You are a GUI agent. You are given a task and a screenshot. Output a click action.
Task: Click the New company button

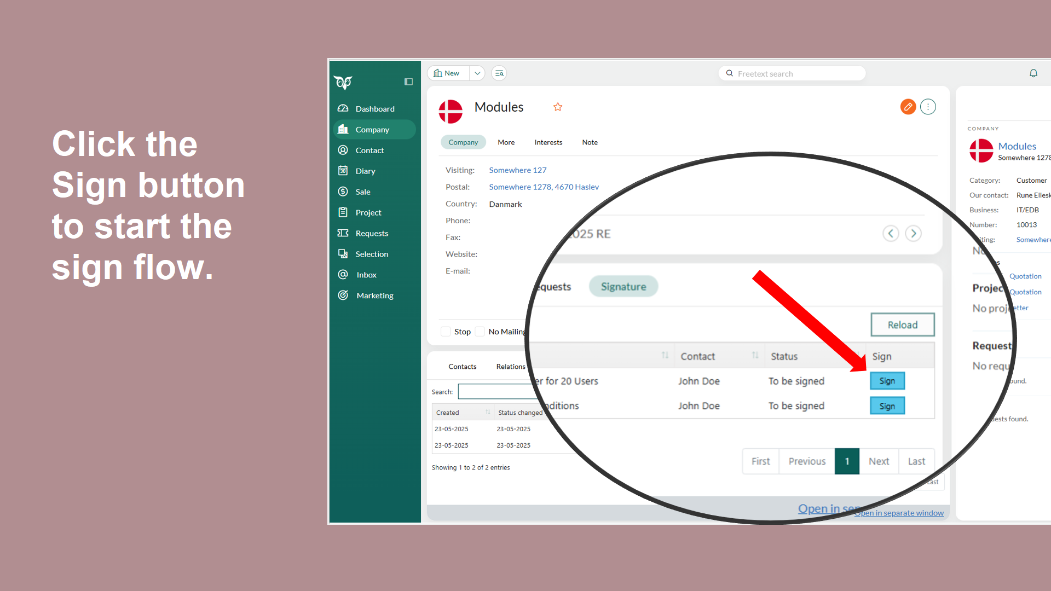[448, 73]
